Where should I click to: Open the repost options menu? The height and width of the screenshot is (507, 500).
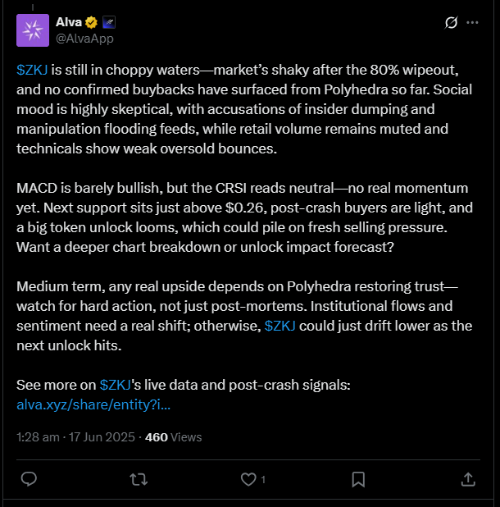138,478
